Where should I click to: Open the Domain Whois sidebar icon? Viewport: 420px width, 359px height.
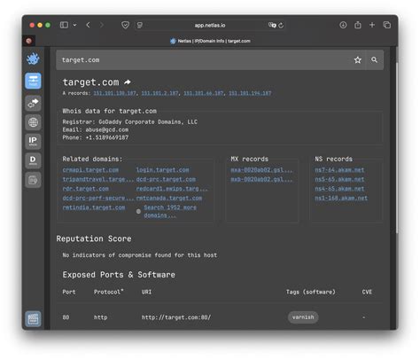[x=33, y=160]
